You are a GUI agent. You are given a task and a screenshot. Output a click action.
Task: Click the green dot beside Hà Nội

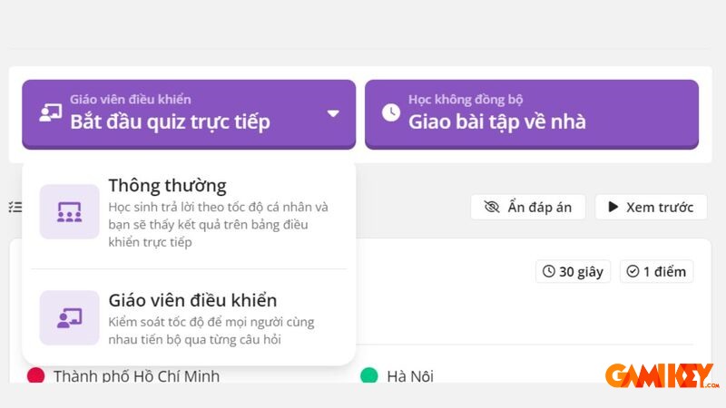[x=369, y=375]
